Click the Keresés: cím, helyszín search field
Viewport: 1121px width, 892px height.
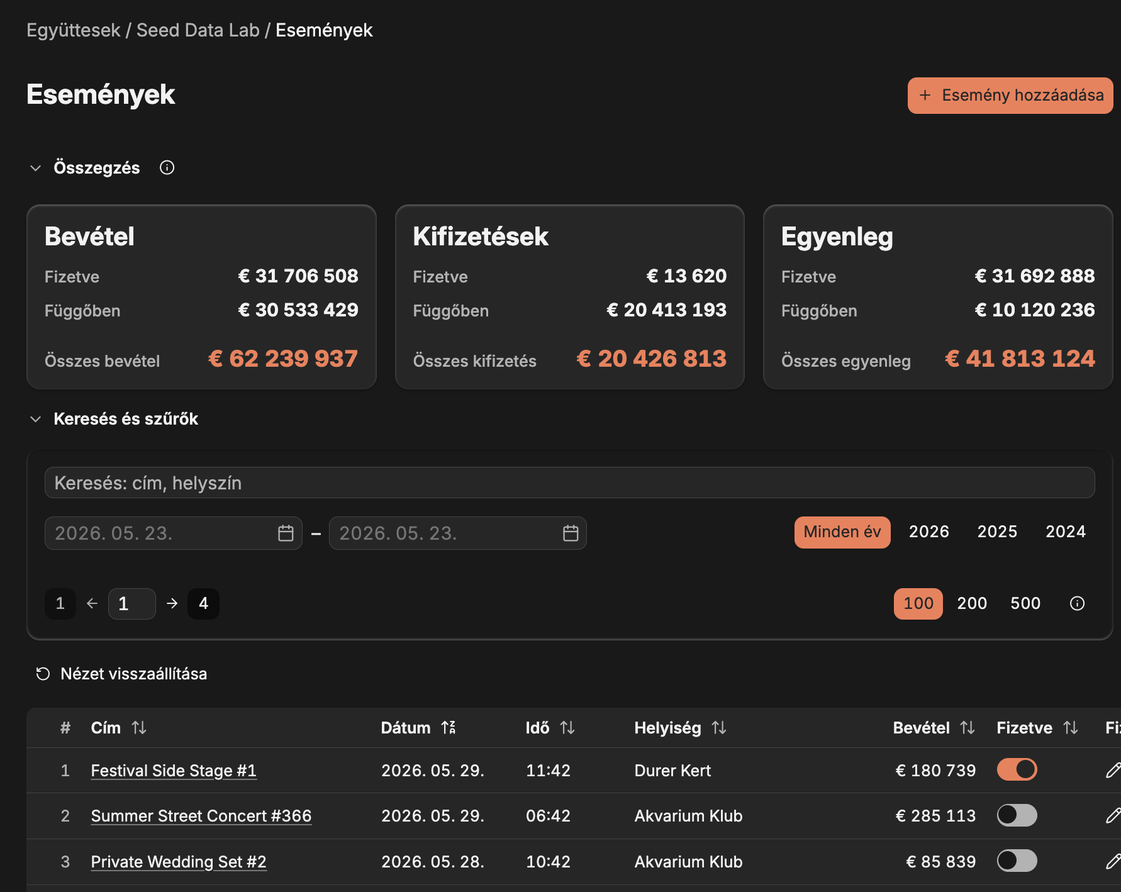point(570,482)
